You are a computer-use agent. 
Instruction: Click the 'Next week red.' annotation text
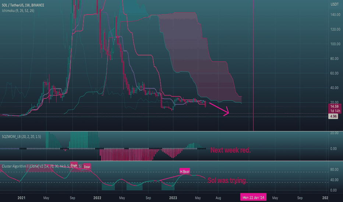tap(230, 150)
